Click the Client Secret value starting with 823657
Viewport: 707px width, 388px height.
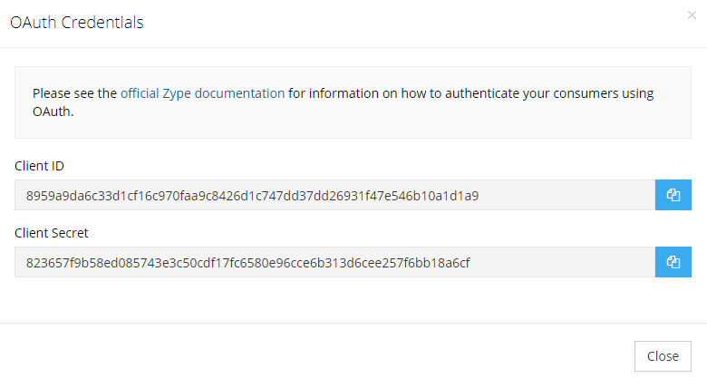pyautogui.click(x=247, y=263)
